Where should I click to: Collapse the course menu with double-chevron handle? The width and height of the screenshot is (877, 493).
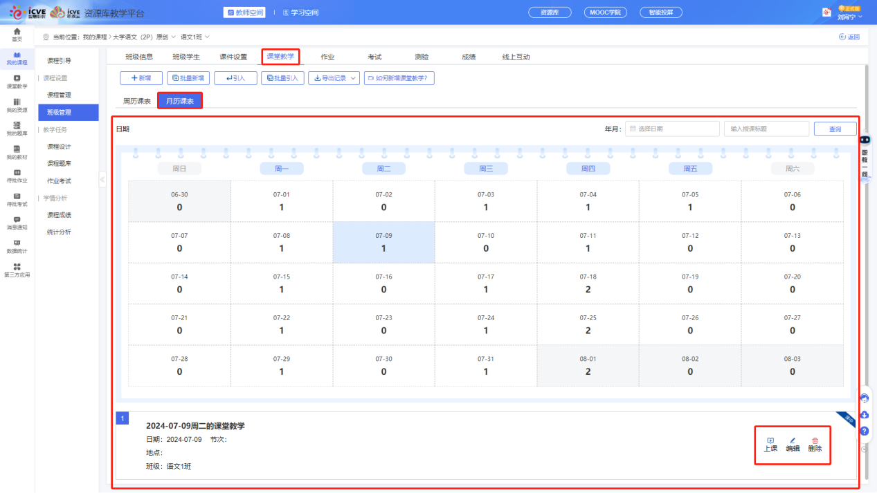click(102, 180)
